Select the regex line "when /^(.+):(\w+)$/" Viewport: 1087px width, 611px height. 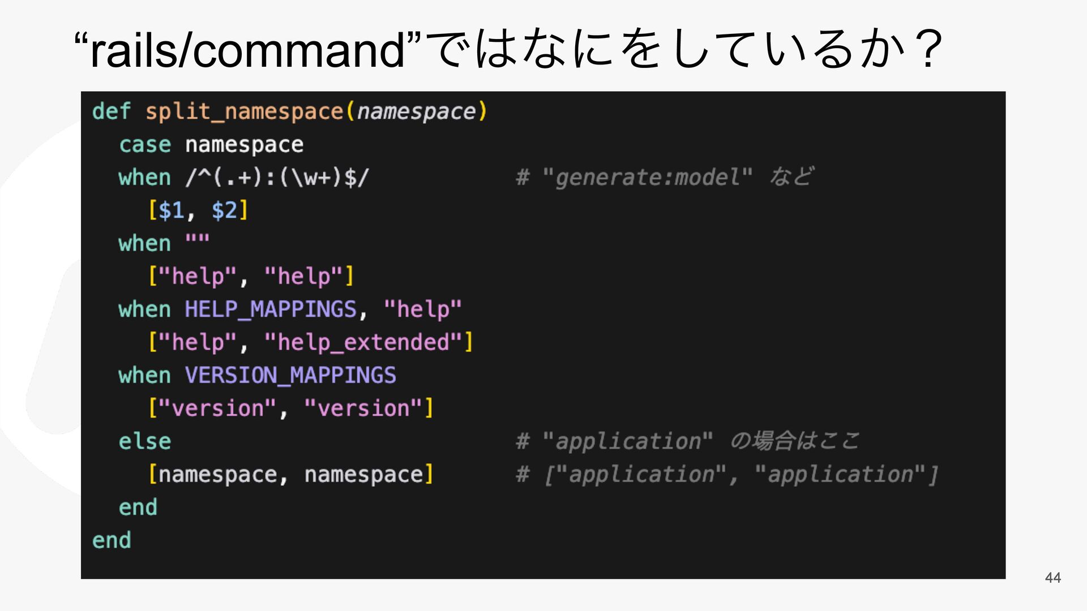click(243, 178)
